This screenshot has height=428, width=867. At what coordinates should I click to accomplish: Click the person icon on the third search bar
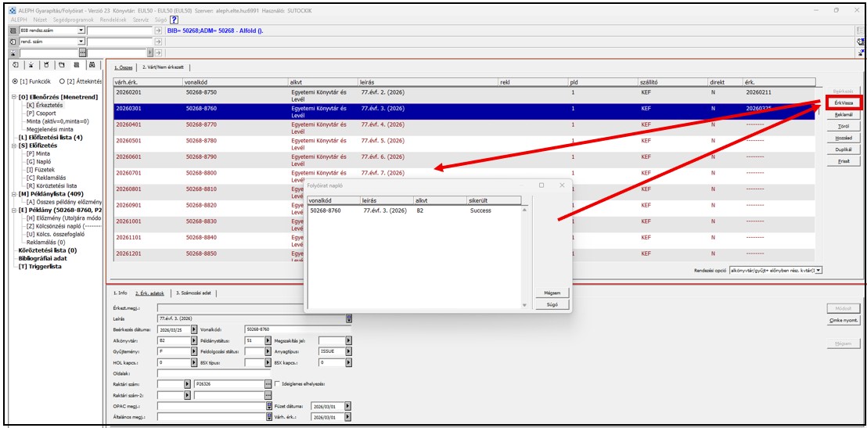coord(13,52)
